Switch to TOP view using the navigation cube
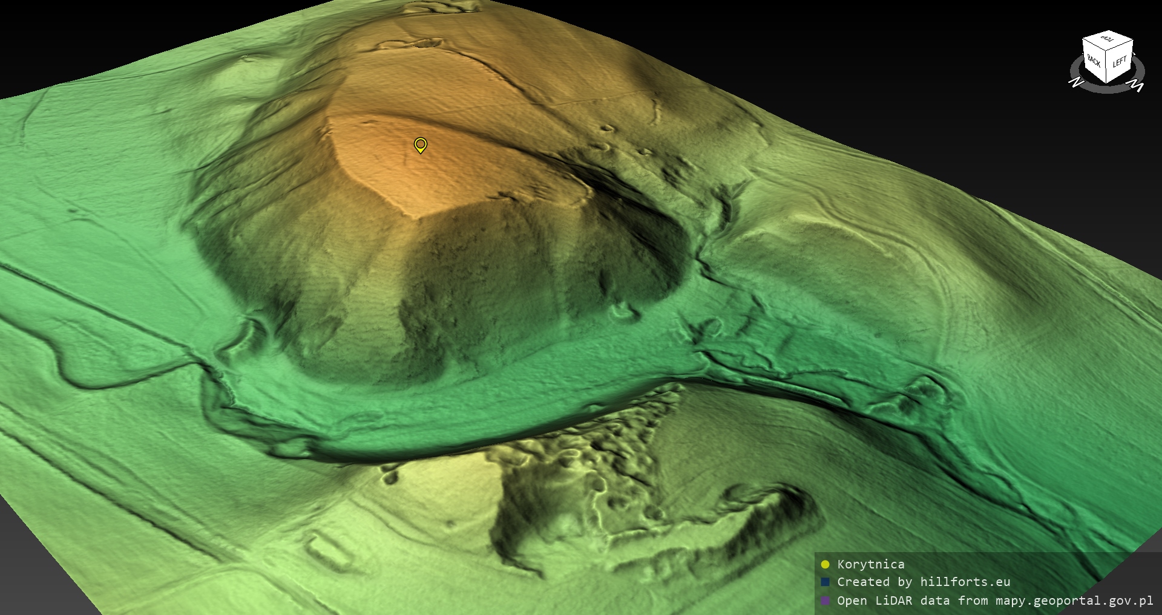Image resolution: width=1162 pixels, height=615 pixels. (1108, 40)
